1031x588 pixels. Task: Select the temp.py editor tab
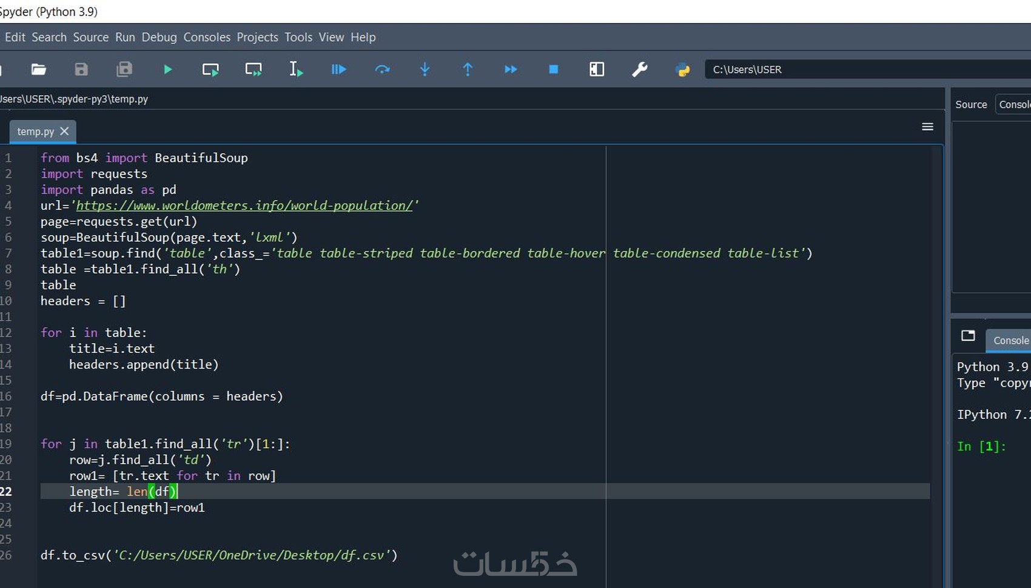pos(36,132)
